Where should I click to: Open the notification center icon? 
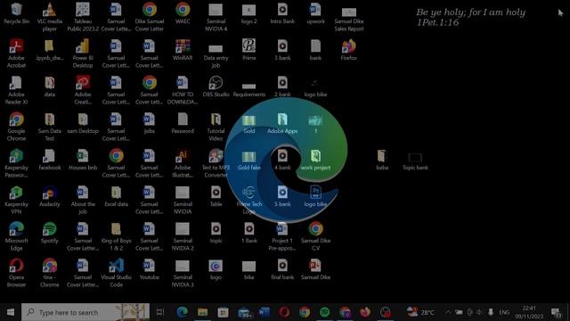pos(556,312)
